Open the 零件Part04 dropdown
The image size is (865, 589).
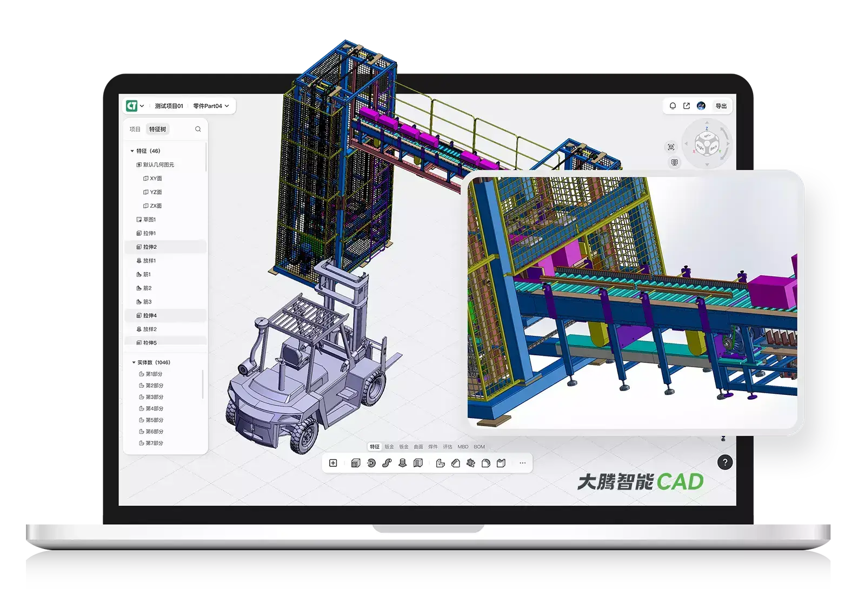tap(211, 106)
